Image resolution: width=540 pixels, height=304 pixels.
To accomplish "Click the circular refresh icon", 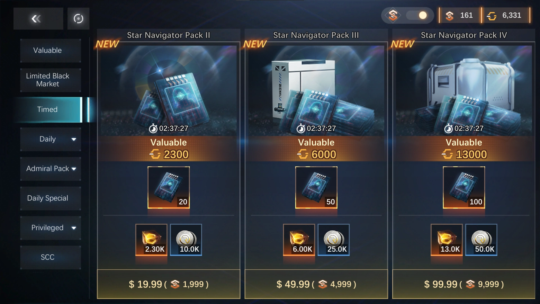I will 78,19.
